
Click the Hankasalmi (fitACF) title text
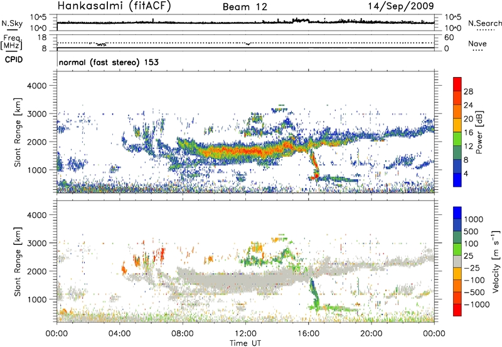(114, 6)
